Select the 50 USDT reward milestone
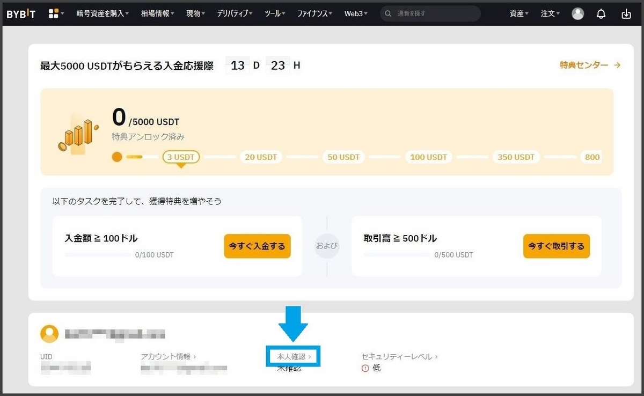 click(343, 157)
